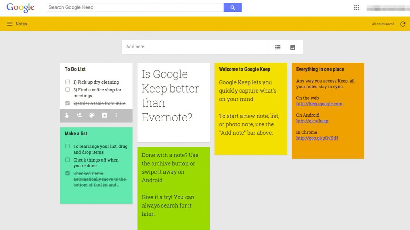Archive the To Do List note

(105, 115)
